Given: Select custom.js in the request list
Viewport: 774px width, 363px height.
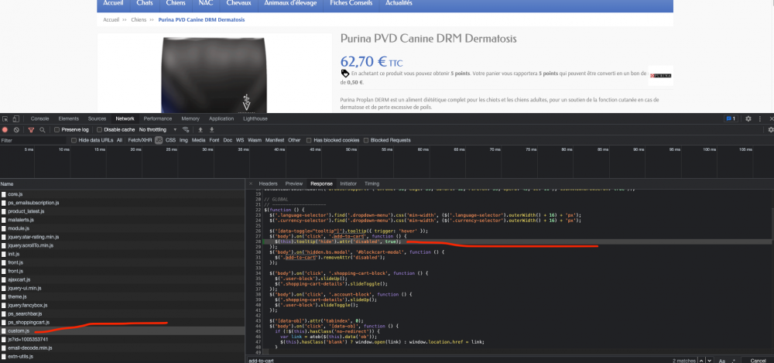Looking at the screenshot, I should pyautogui.click(x=19, y=330).
